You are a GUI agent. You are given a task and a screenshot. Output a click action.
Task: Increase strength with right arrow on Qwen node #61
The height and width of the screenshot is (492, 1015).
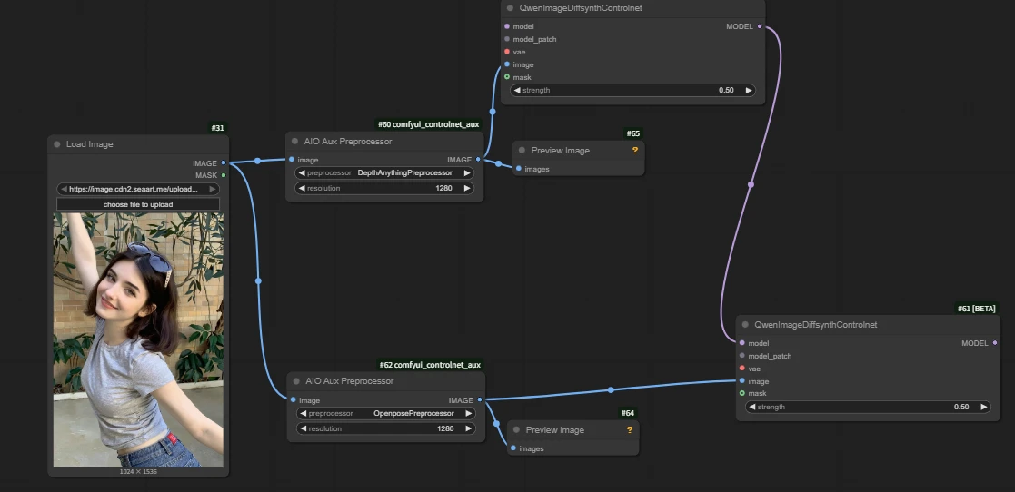click(x=984, y=407)
